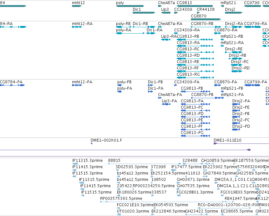Select the '88815' cDNA label

point(114,161)
